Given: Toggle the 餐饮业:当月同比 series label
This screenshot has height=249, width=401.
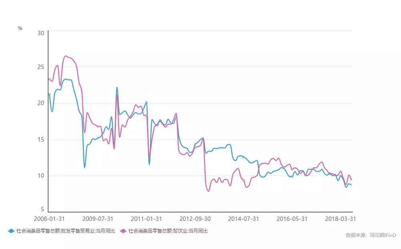Looking at the screenshot, I should [168, 231].
